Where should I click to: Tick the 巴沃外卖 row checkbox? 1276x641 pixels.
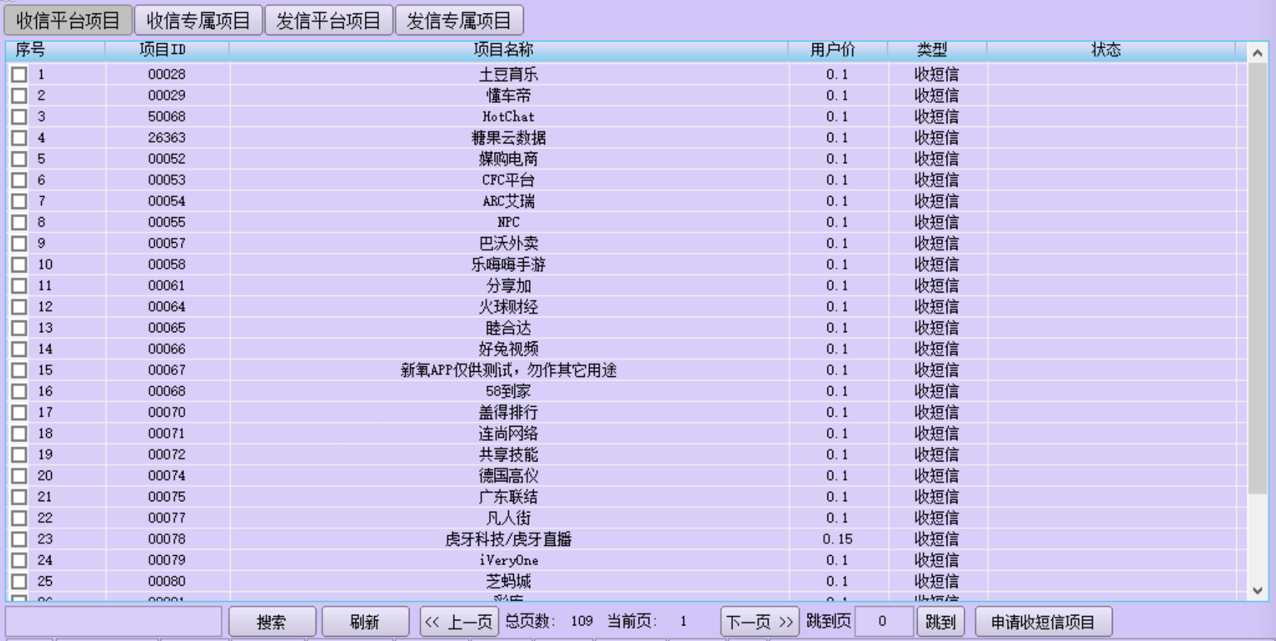tap(19, 243)
